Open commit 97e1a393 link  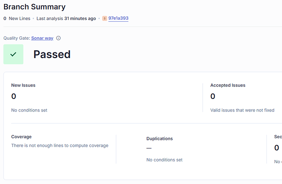[119, 18]
